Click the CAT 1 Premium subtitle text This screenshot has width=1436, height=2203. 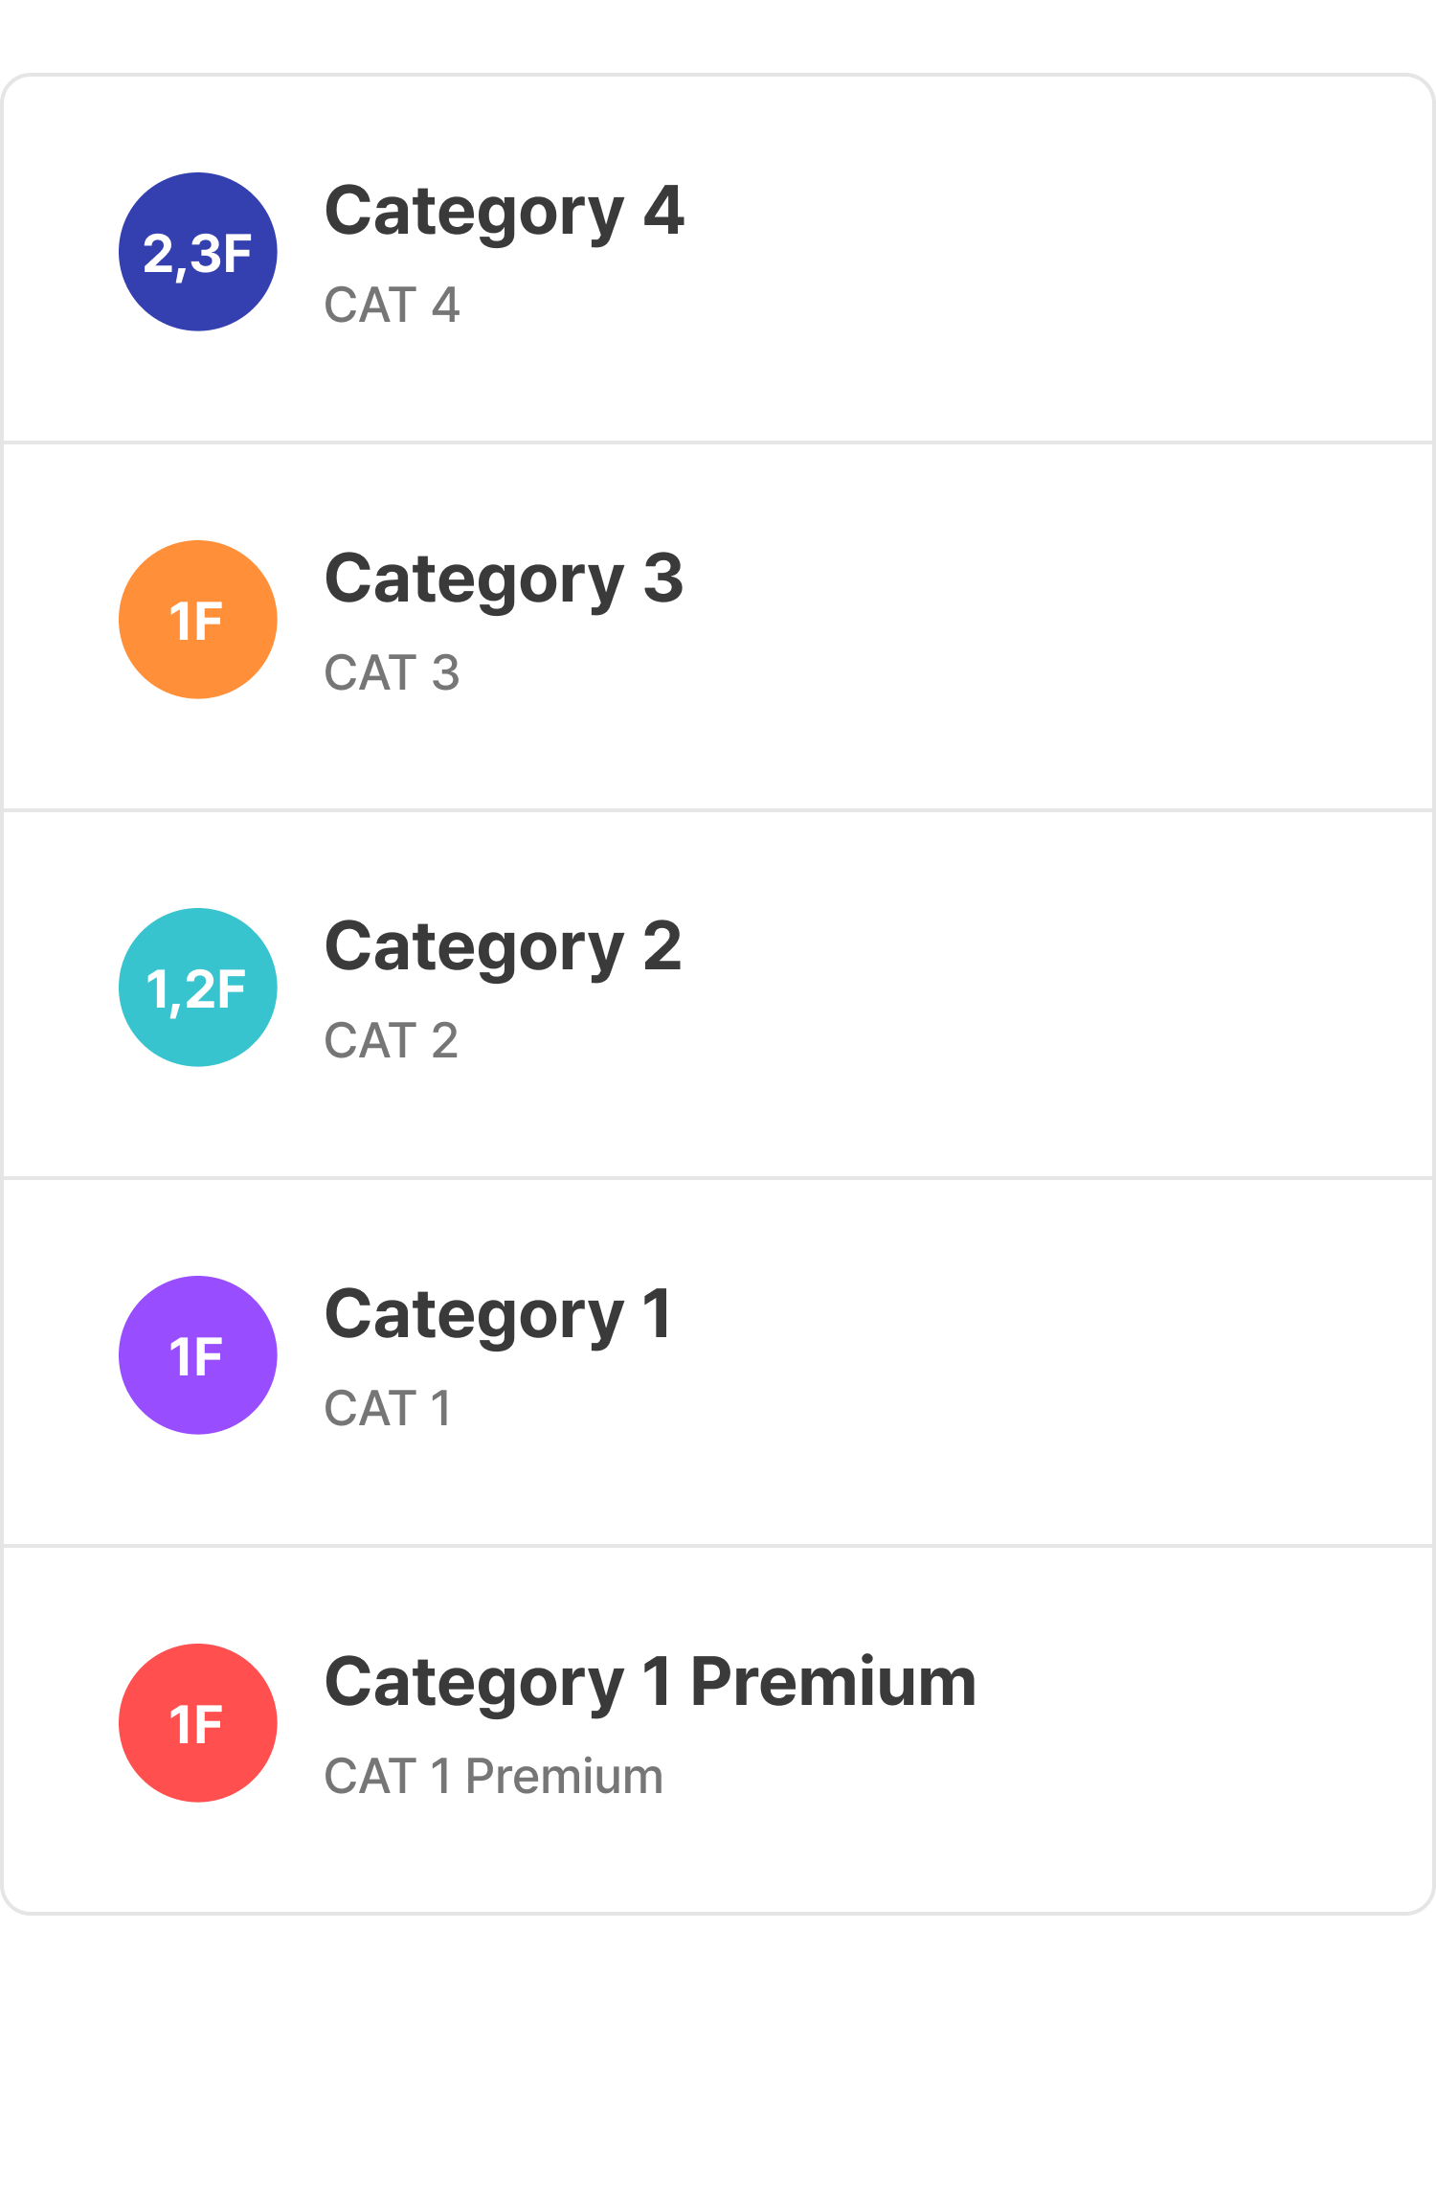coord(493,1777)
